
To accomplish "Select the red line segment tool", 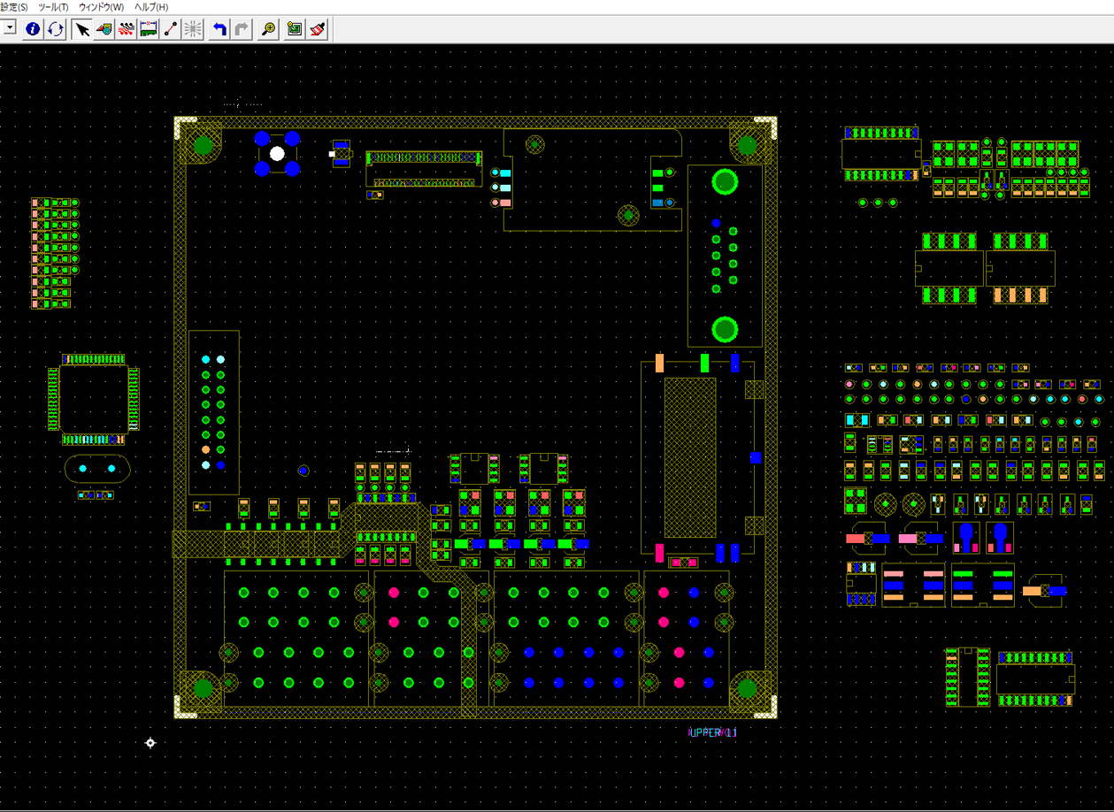I will pyautogui.click(x=171, y=29).
